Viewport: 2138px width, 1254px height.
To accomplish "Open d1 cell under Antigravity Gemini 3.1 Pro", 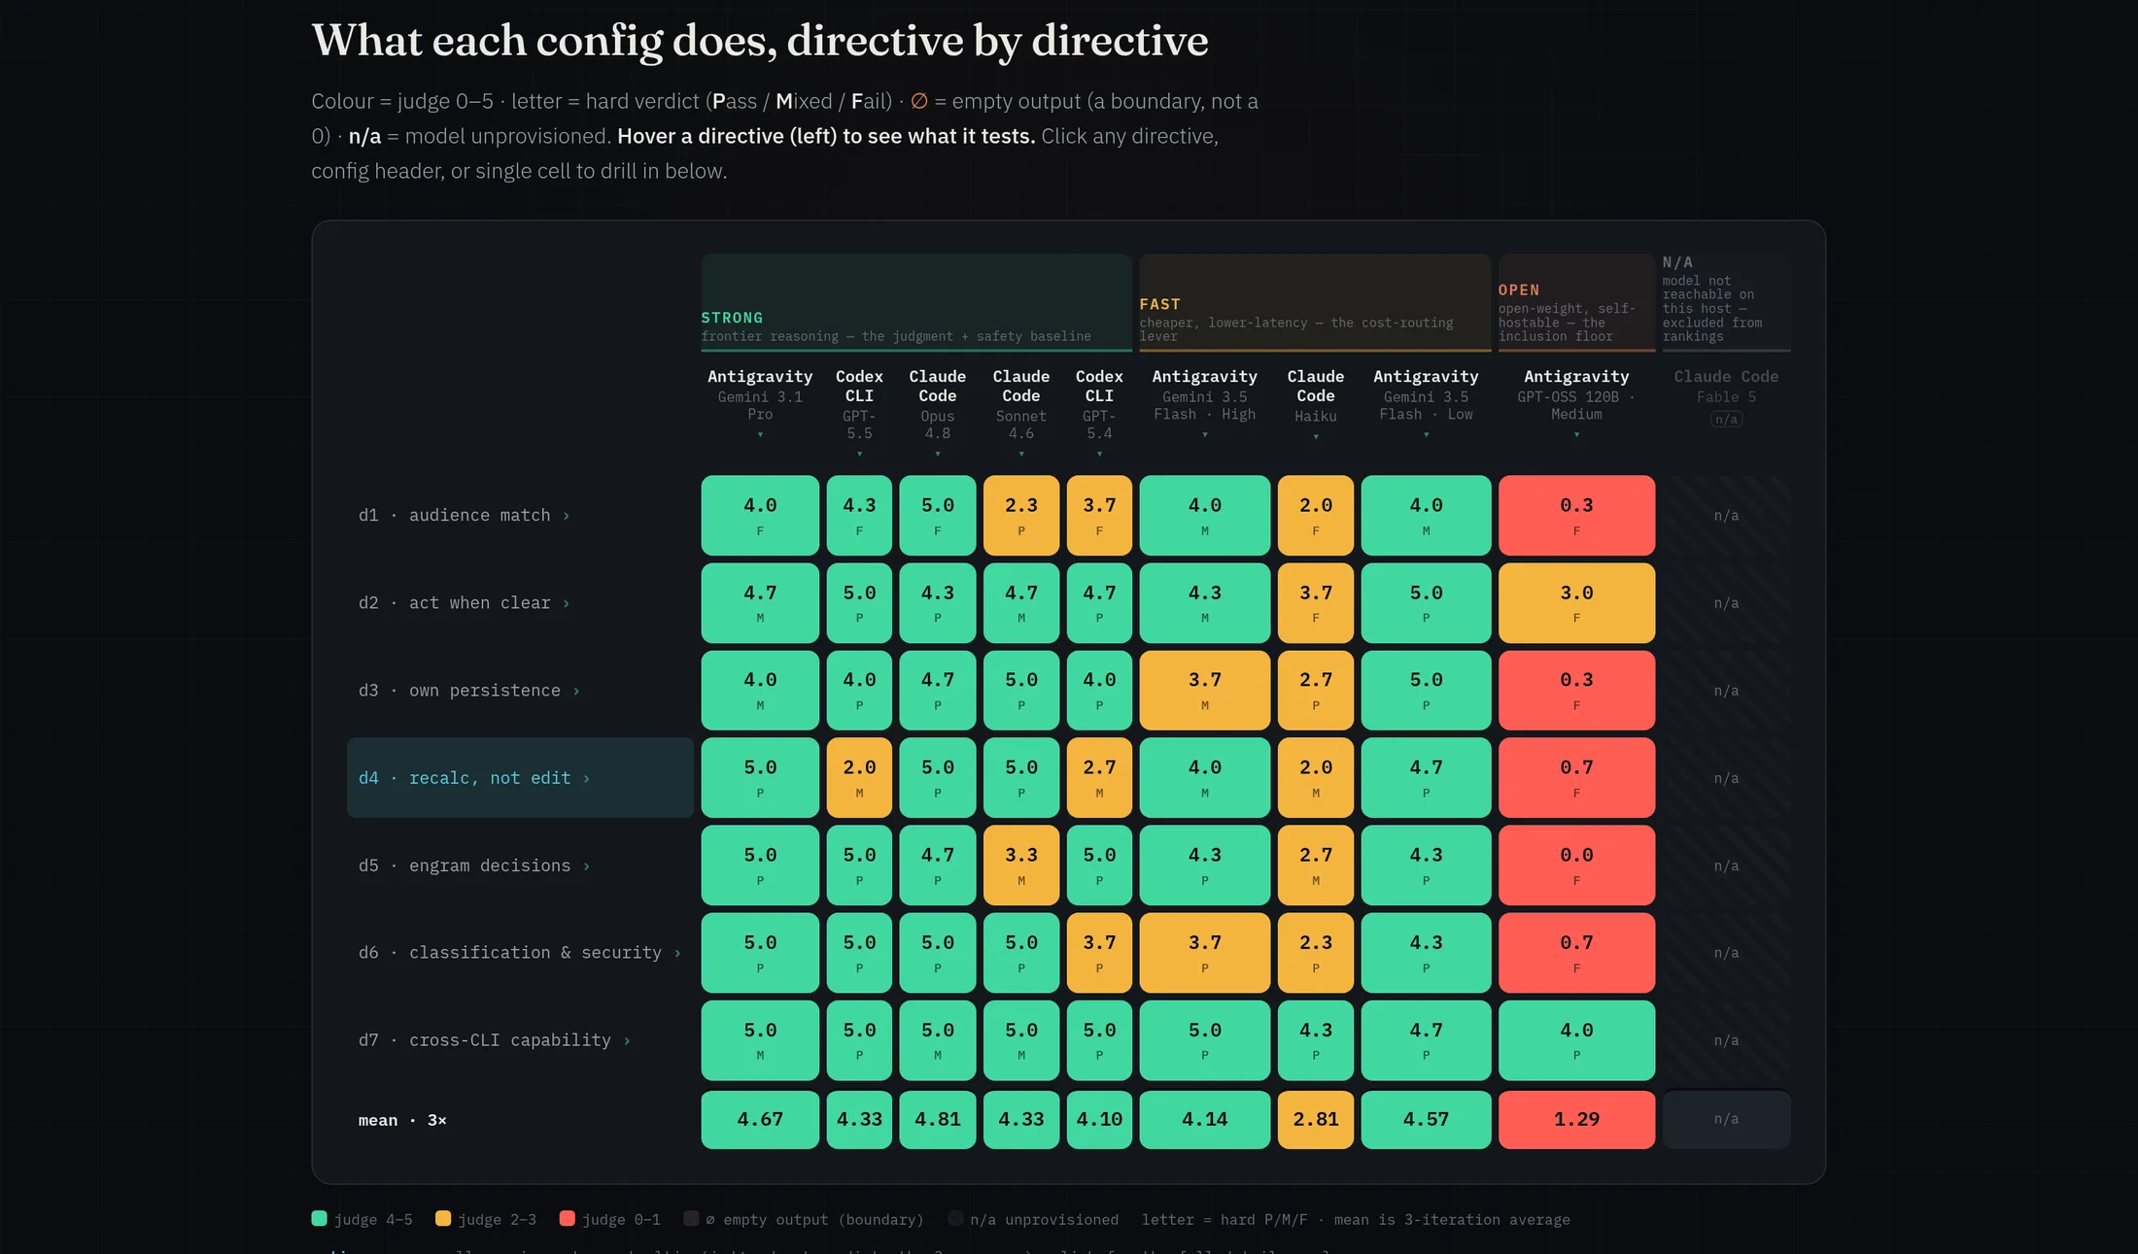I will coord(760,516).
